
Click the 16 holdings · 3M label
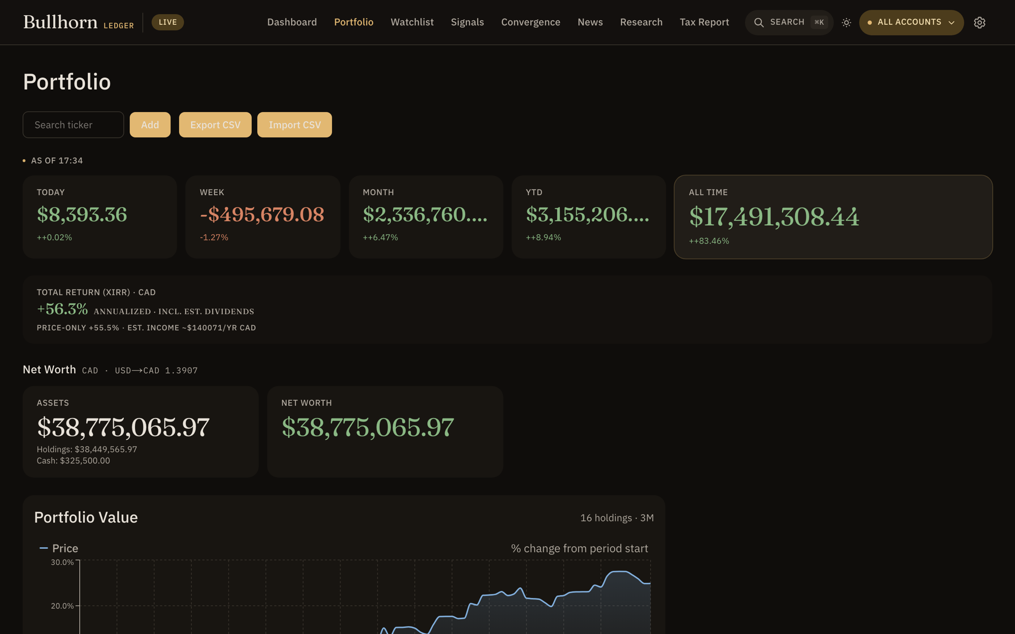pyautogui.click(x=617, y=518)
